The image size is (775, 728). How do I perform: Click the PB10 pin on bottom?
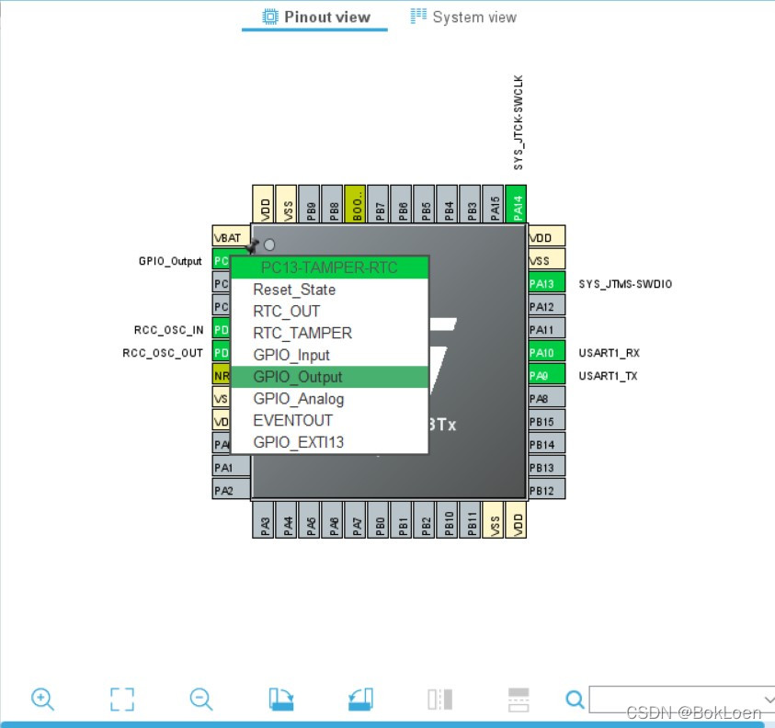tap(448, 520)
